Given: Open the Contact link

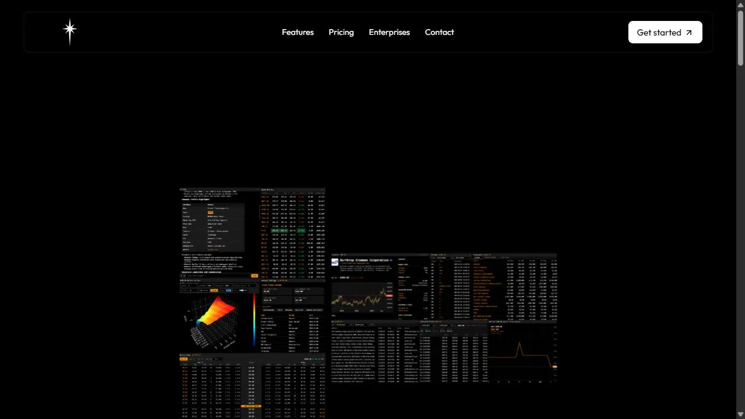Looking at the screenshot, I should point(439,32).
